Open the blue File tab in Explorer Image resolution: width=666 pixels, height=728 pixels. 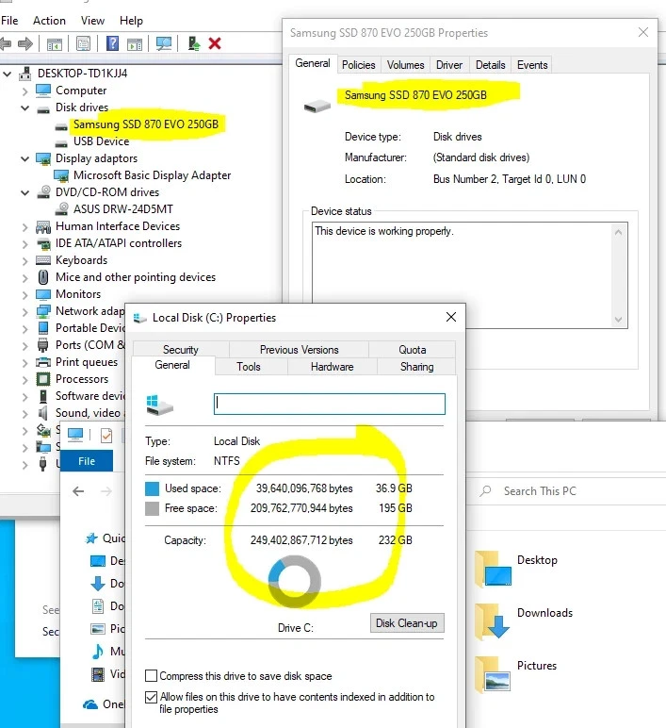[87, 461]
